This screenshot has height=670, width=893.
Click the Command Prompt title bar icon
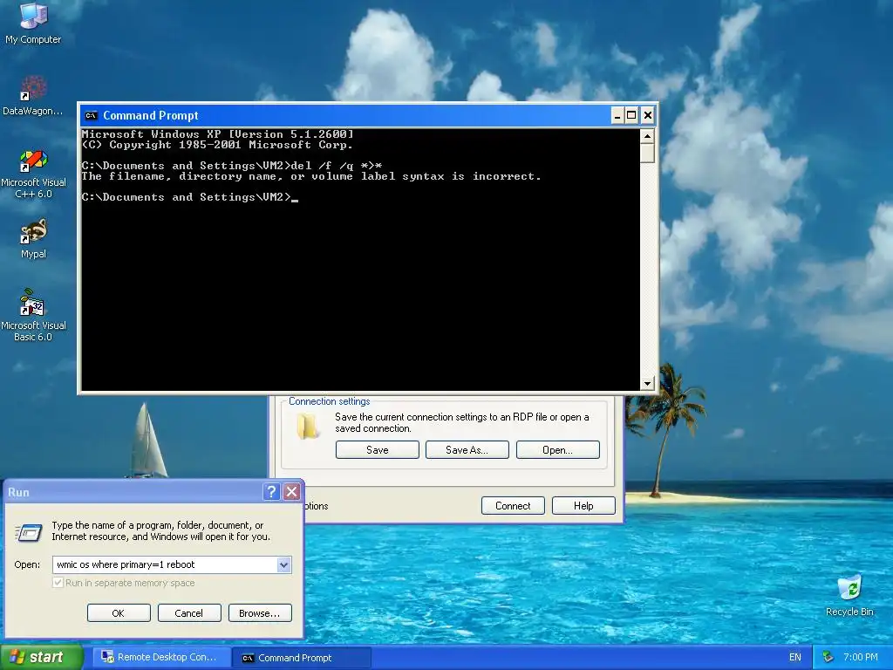(x=91, y=116)
